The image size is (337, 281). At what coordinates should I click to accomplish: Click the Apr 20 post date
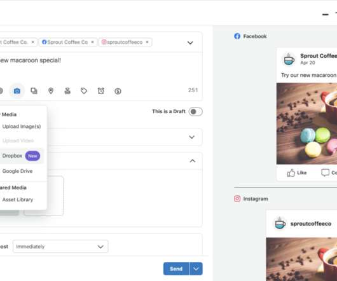308,63
